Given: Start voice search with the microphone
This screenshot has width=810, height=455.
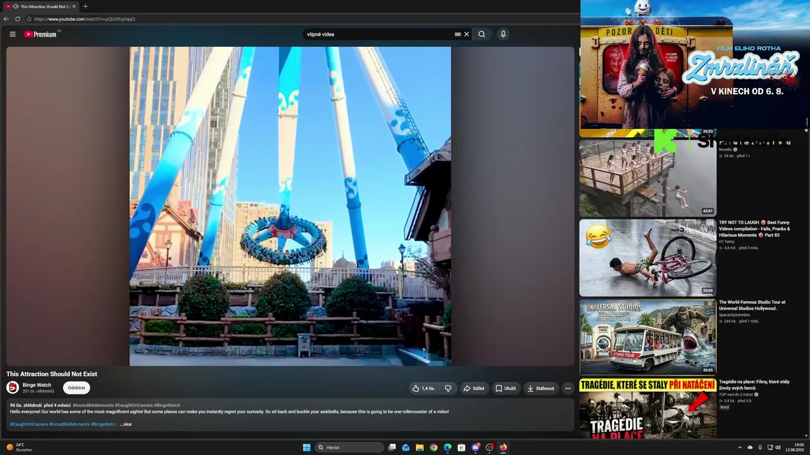Looking at the screenshot, I should (x=503, y=34).
